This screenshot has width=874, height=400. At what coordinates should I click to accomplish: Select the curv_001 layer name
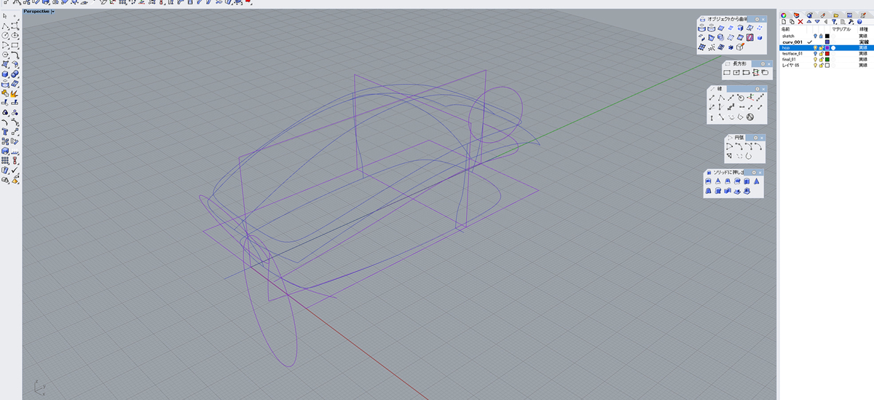click(792, 42)
